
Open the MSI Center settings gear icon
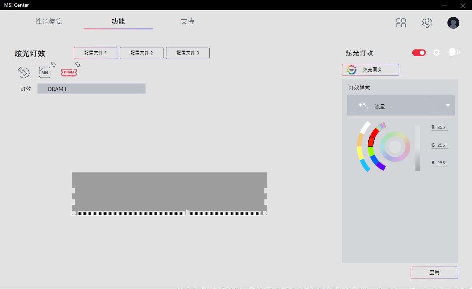tap(427, 22)
